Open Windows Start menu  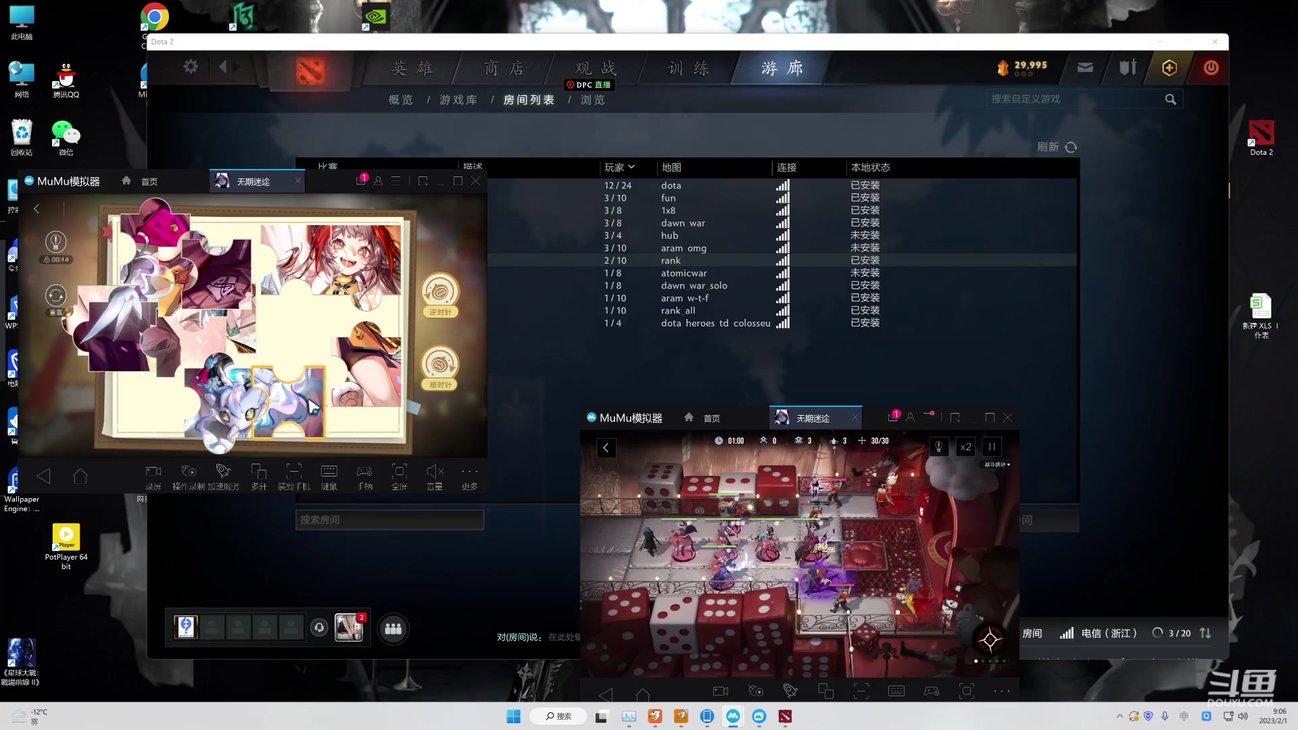point(514,716)
